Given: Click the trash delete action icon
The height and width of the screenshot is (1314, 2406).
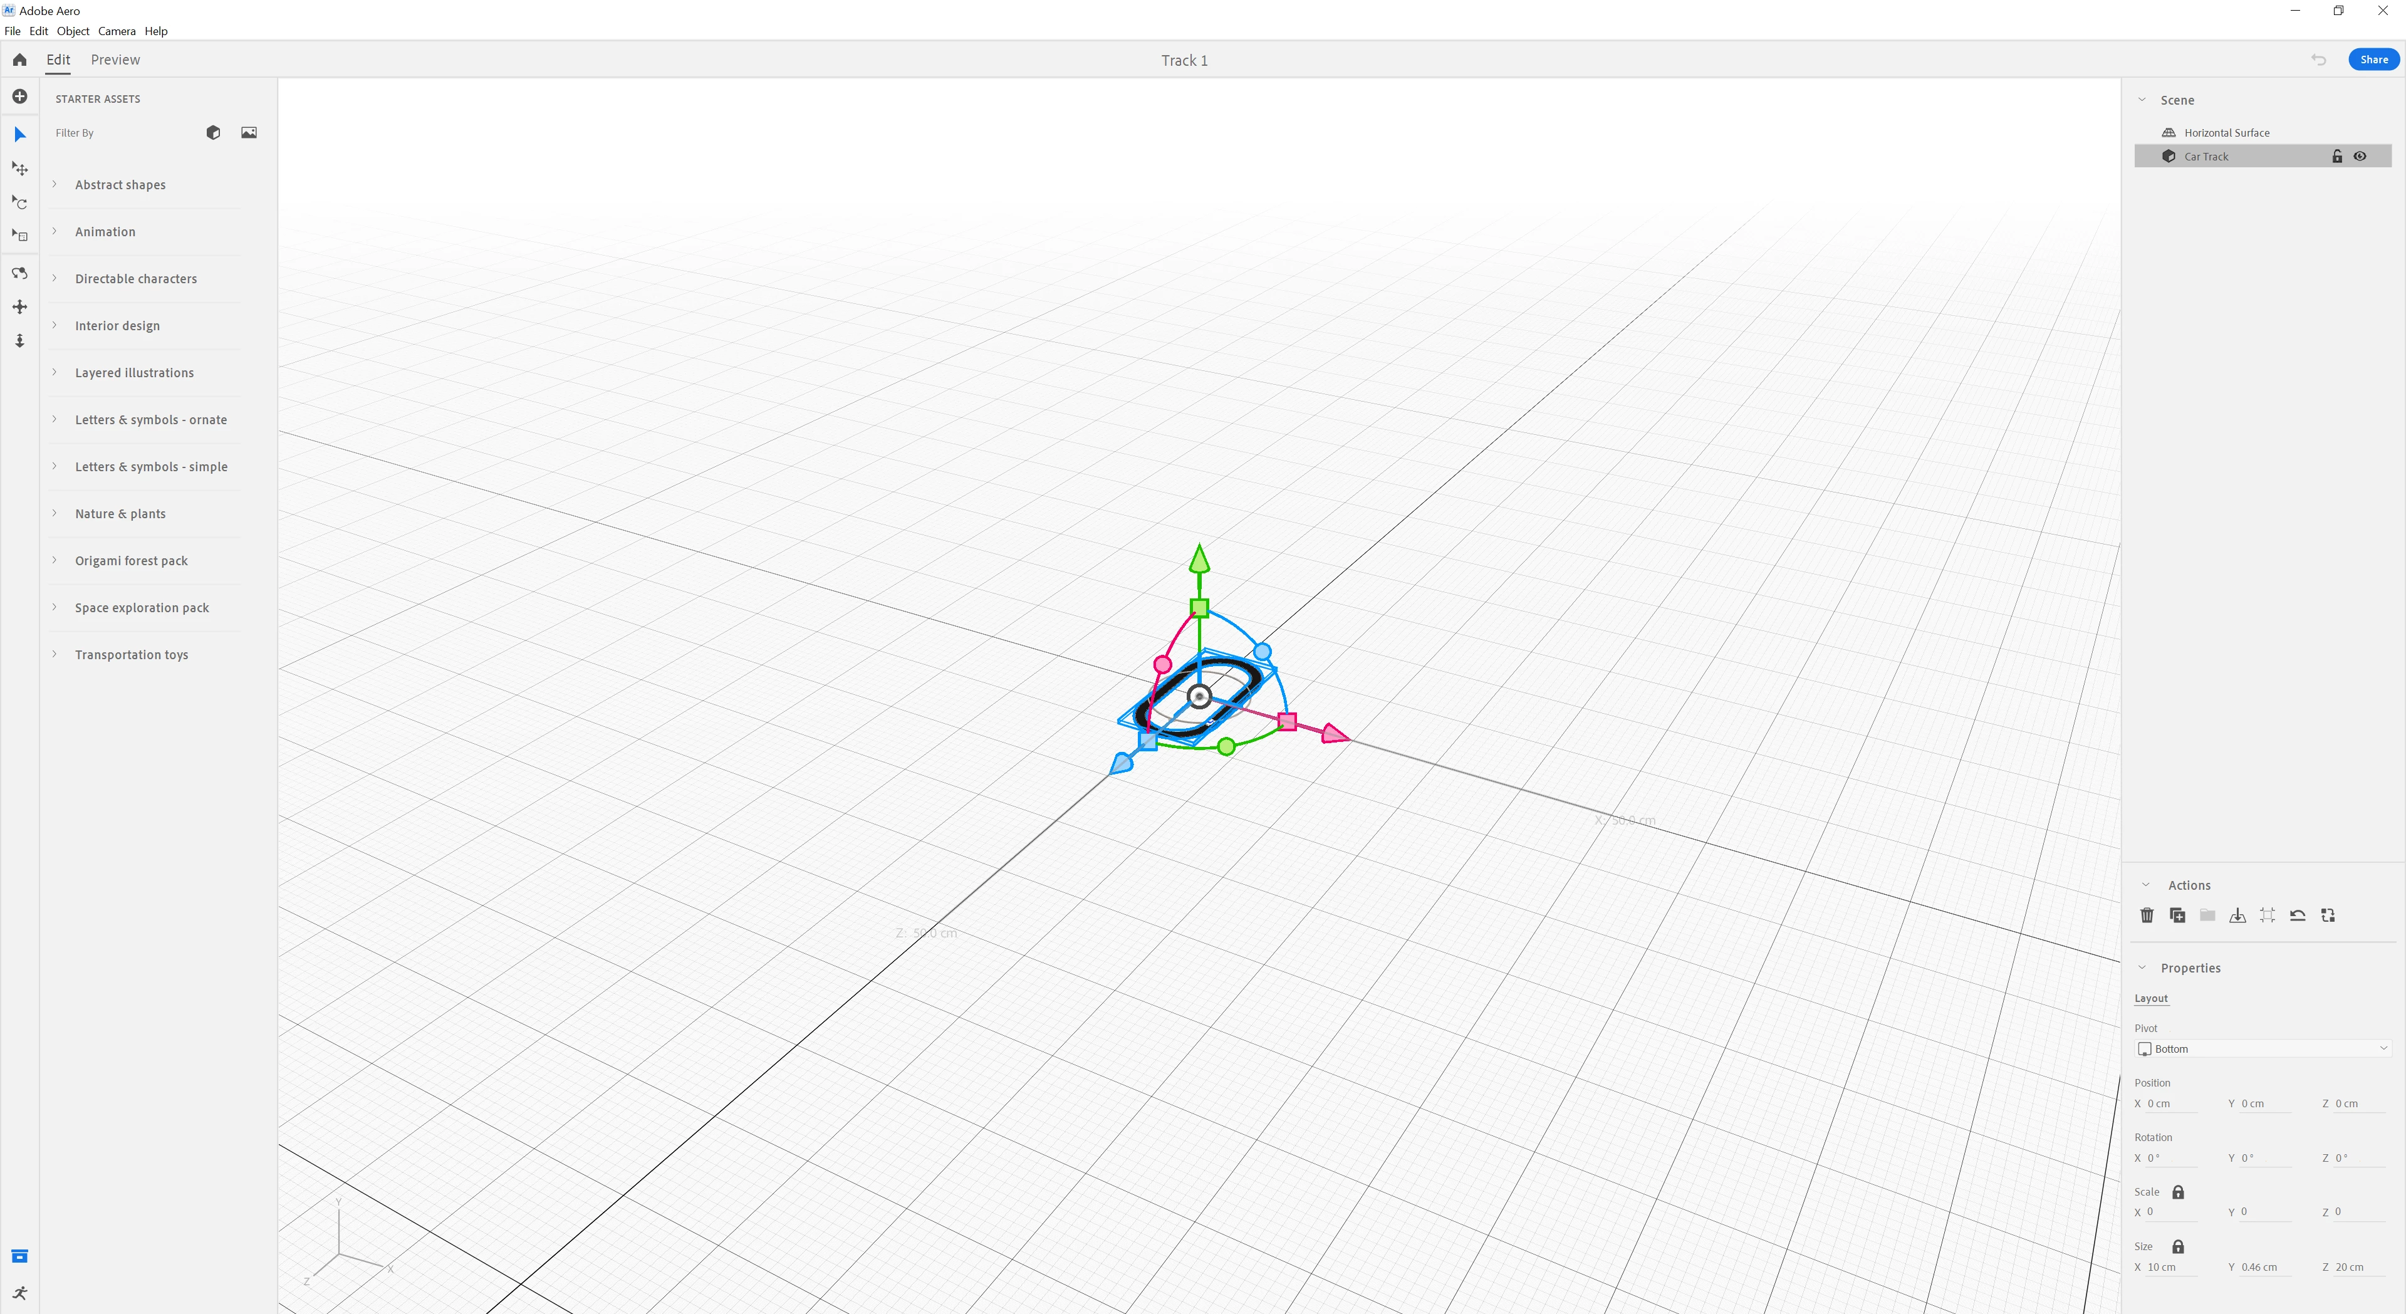Looking at the screenshot, I should coord(2147,915).
